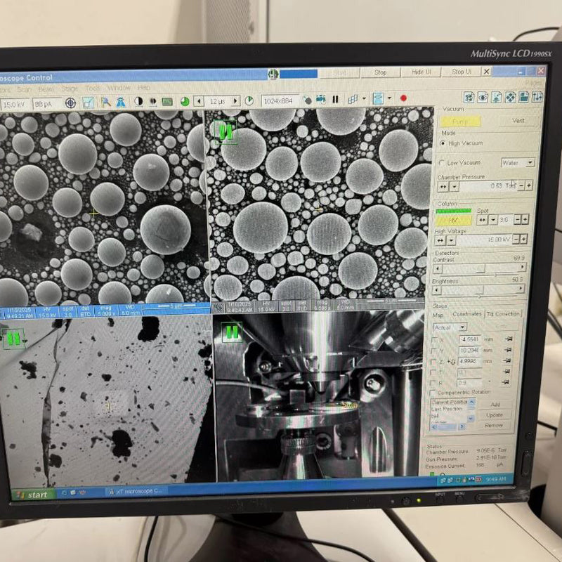Click the beam shift crosshair target icon
The image size is (562, 562).
coord(71,103)
